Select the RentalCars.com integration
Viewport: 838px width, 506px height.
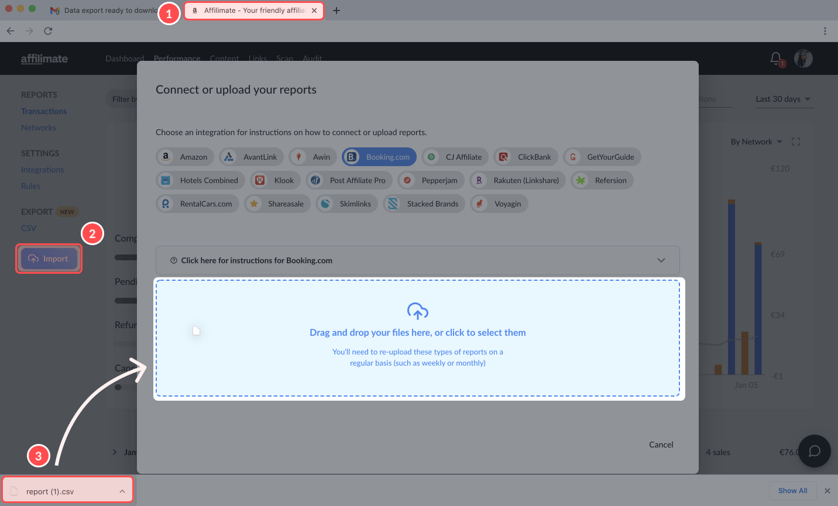point(197,204)
